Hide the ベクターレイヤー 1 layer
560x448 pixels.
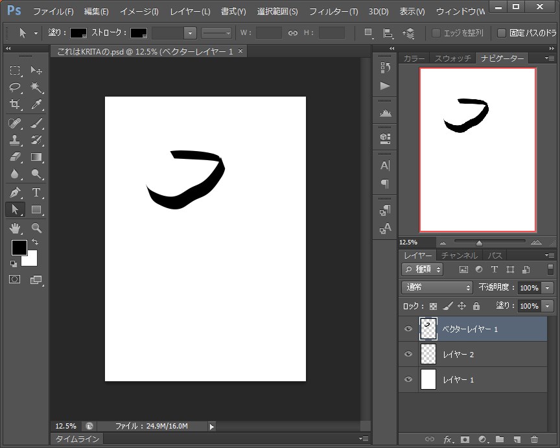click(x=408, y=329)
